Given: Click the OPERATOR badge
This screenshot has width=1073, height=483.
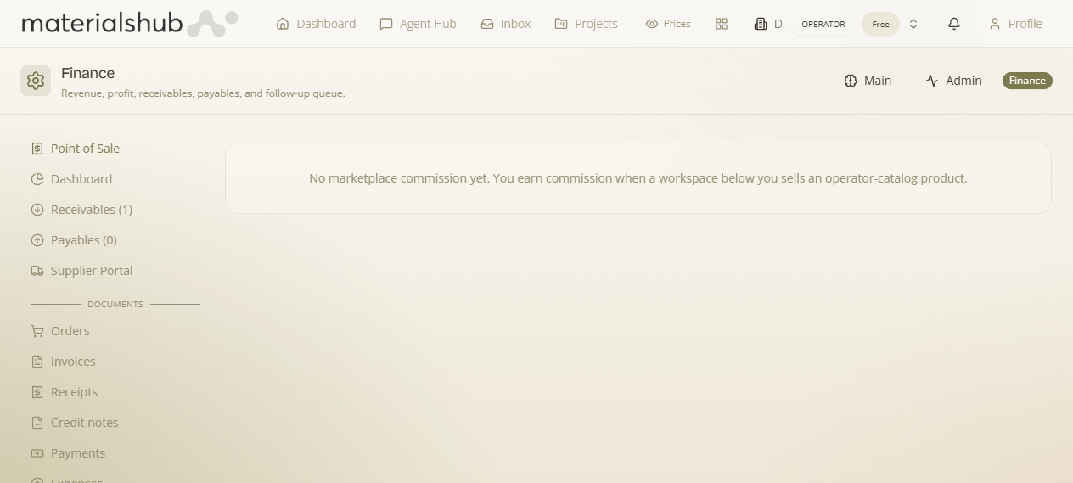Looking at the screenshot, I should pos(823,24).
